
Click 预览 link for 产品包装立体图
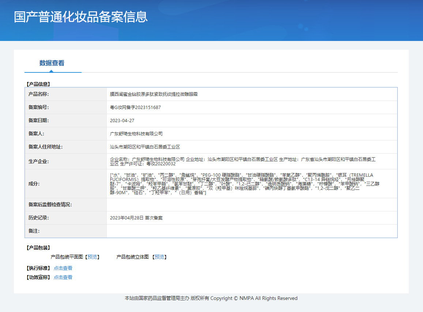coord(160,257)
